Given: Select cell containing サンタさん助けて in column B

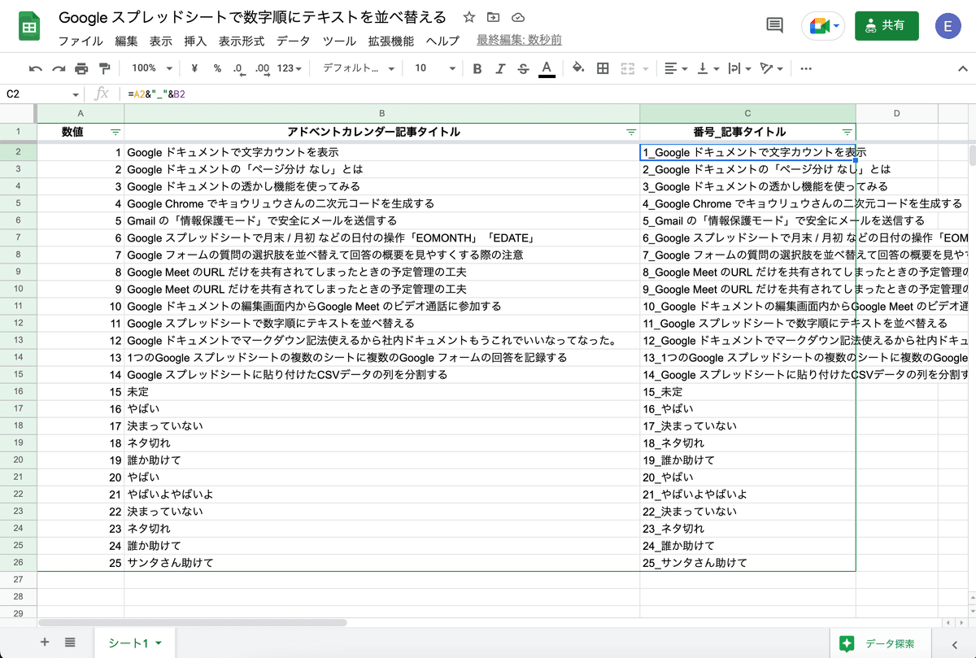Looking at the screenshot, I should coord(382,563).
